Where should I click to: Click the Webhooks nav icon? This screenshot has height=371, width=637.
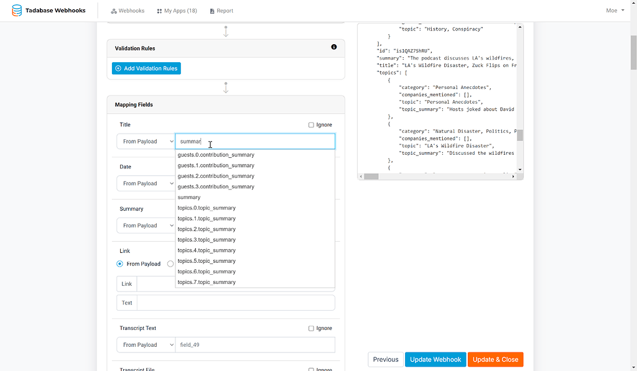[x=114, y=11]
